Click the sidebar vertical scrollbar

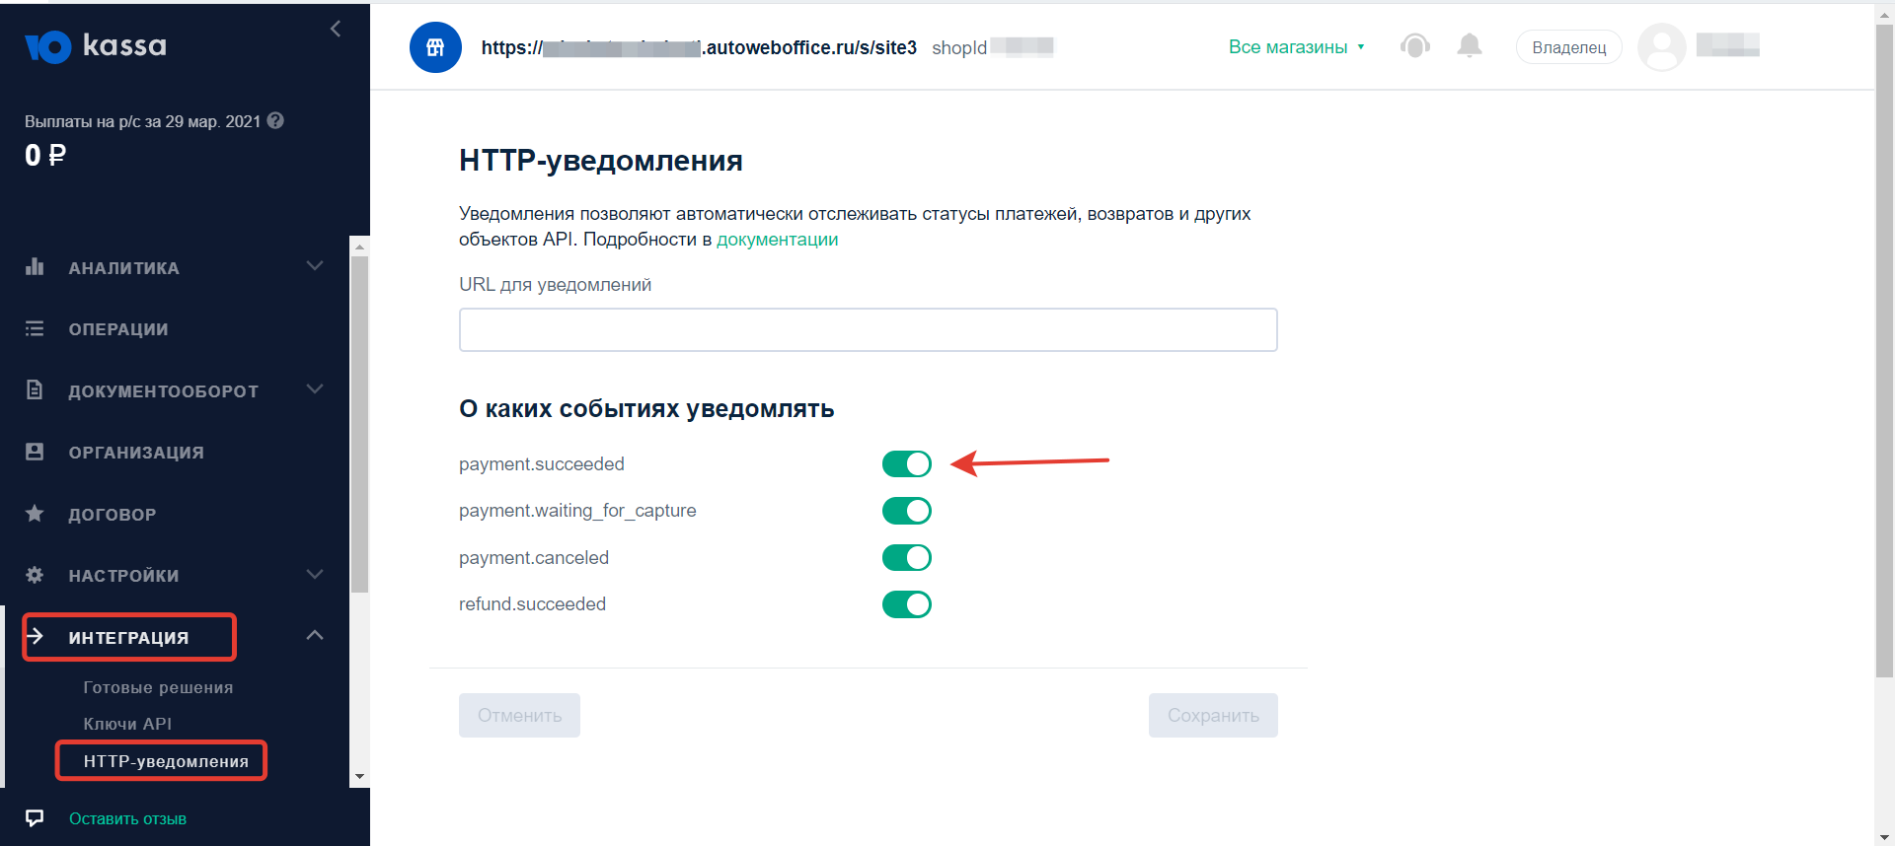point(360,424)
